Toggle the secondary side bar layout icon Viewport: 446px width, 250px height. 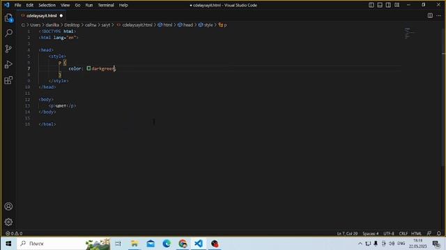coord(388,5)
